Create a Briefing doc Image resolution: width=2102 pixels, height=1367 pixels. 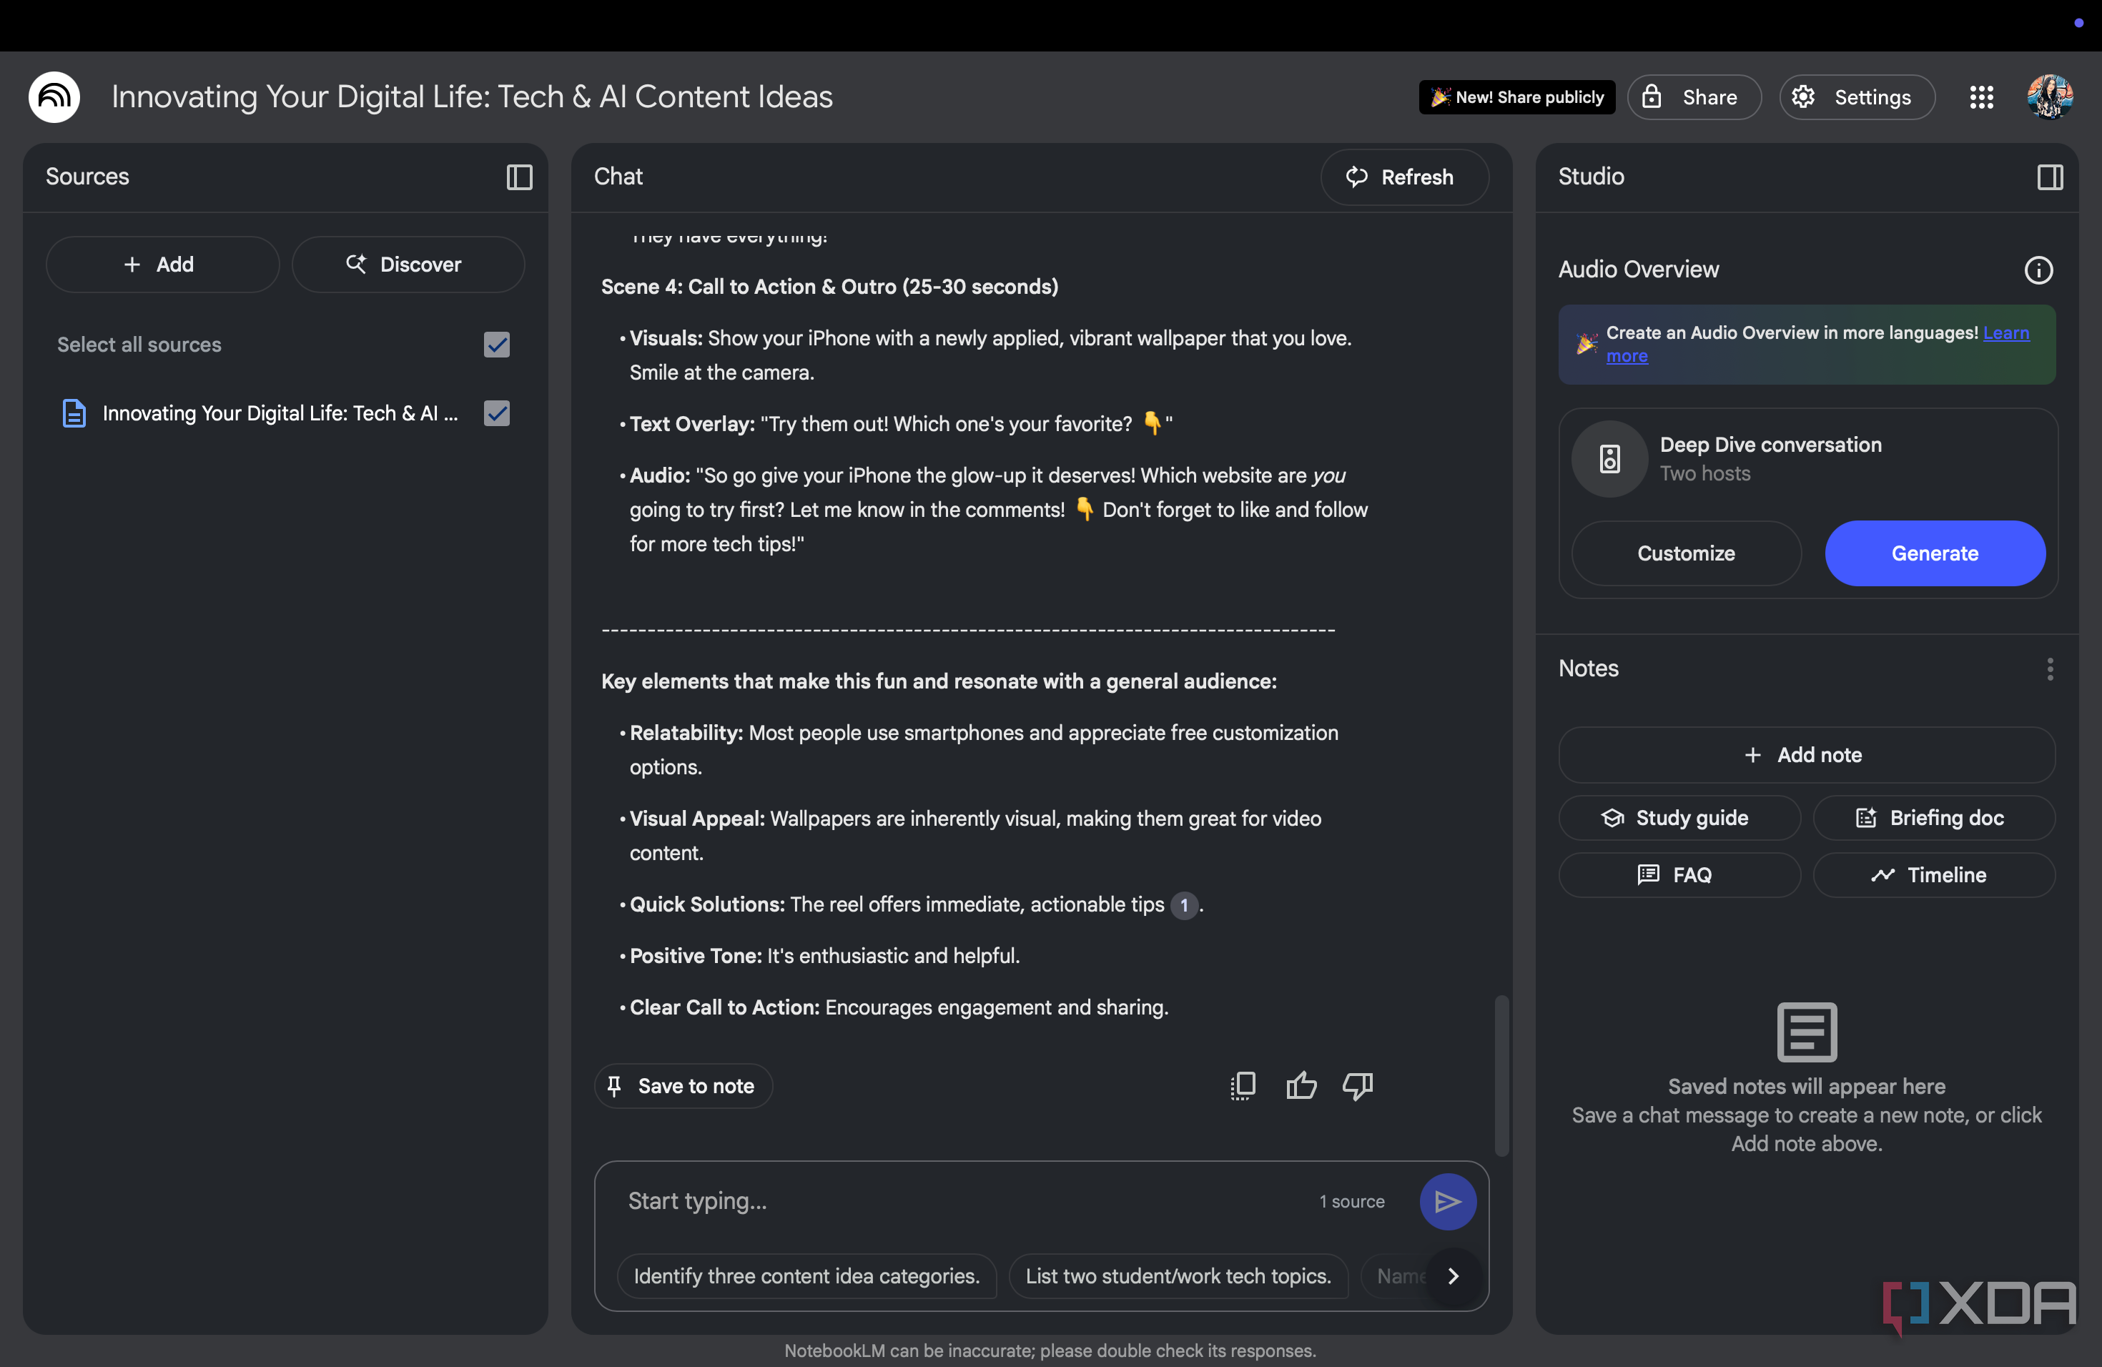(1933, 818)
